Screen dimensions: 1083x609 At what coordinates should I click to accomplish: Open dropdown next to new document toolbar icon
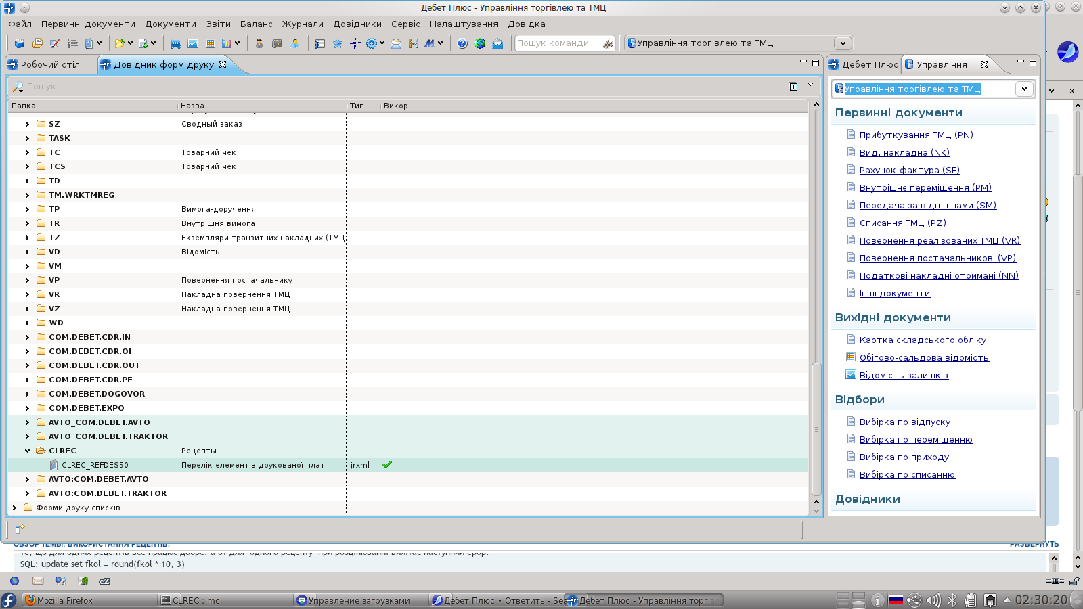154,43
